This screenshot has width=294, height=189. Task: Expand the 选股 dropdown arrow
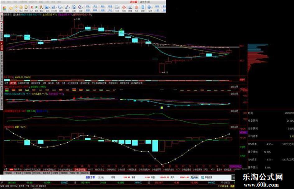83,7
